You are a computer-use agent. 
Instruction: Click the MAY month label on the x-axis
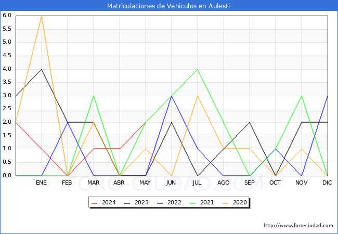tap(145, 183)
